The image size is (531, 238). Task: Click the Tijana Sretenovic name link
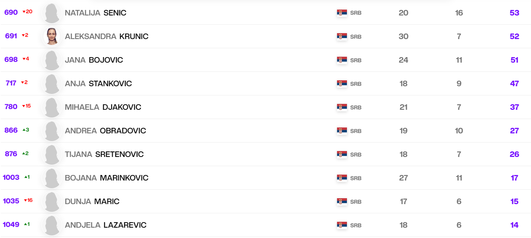(x=104, y=154)
